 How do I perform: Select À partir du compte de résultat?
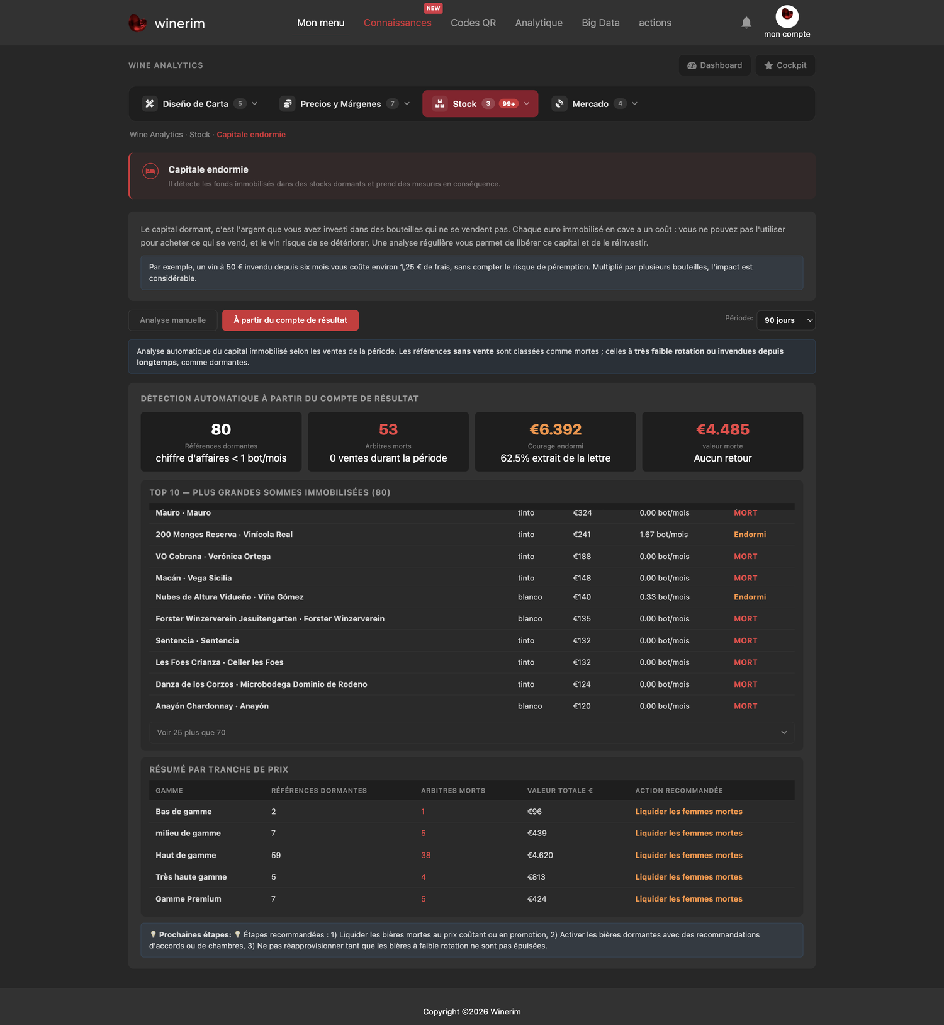click(x=290, y=320)
